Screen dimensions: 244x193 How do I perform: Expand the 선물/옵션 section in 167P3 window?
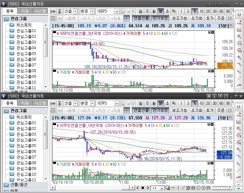click(25, 185)
